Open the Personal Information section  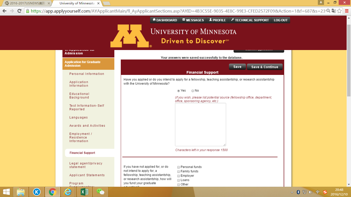87,74
